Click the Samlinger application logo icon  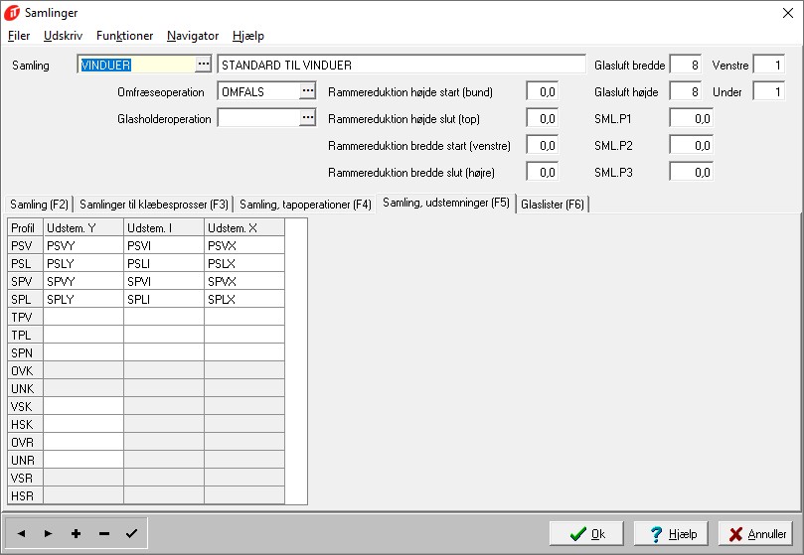12,13
